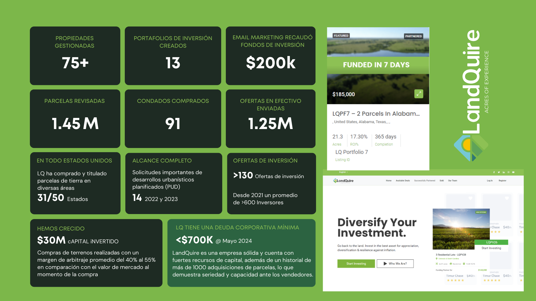Click the FEATURED badge on property card
Viewport: 536px width, 301px height.
[x=341, y=36]
